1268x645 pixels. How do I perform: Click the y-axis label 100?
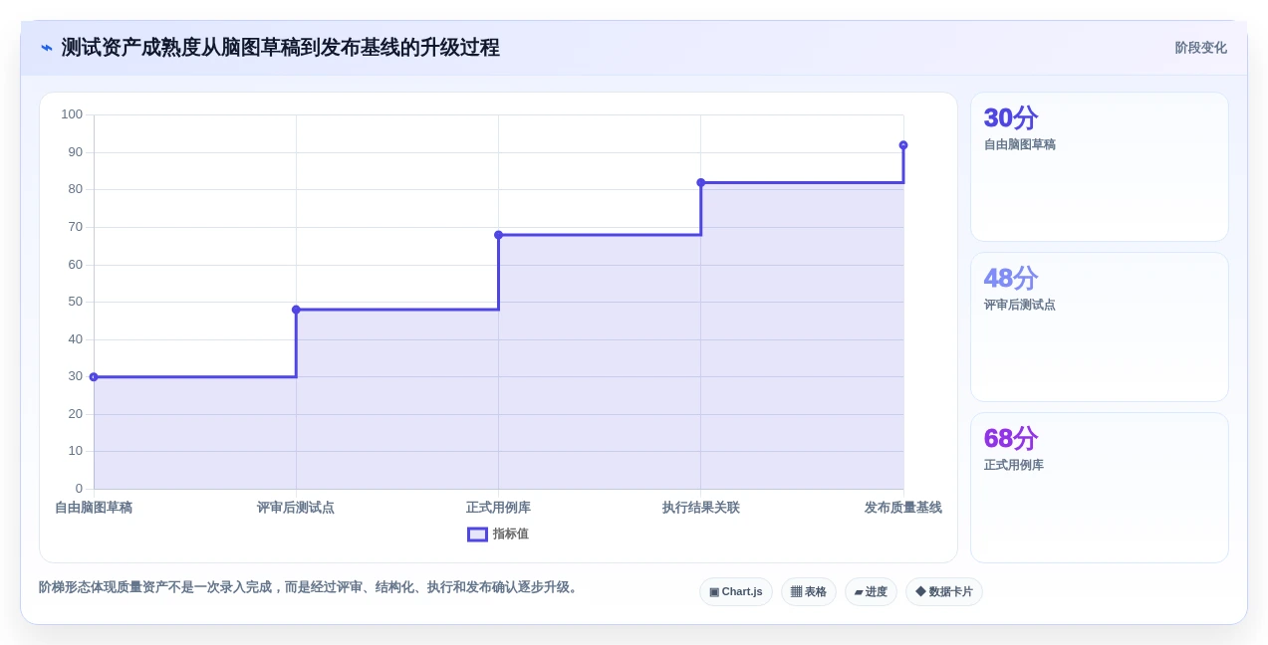[72, 114]
